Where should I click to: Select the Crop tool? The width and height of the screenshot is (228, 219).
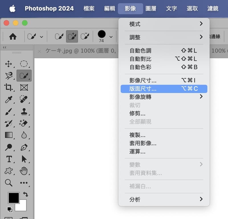(x=8, y=87)
